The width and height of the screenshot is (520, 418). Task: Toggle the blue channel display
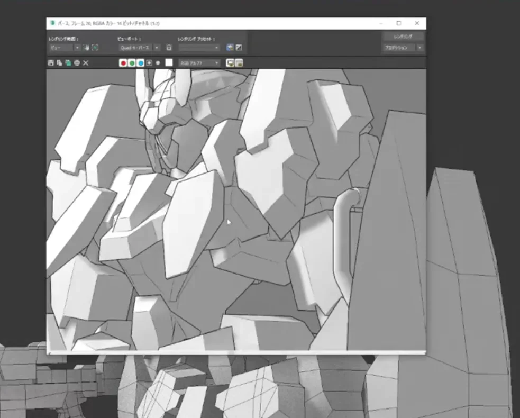coord(140,63)
